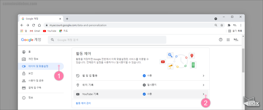Viewport: 263px width, 110px height.
Task: Open the Chrome extensions puzzle icon
Action: click(x=229, y=25)
